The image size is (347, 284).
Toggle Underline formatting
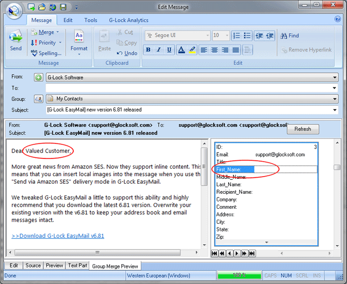(169, 50)
